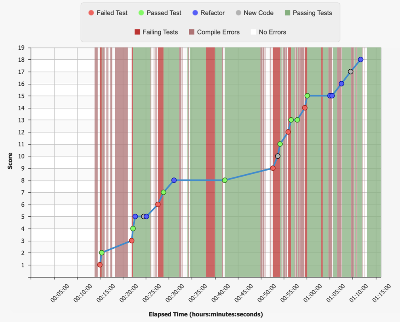Select the green Passed Test point at score 15

(307, 96)
